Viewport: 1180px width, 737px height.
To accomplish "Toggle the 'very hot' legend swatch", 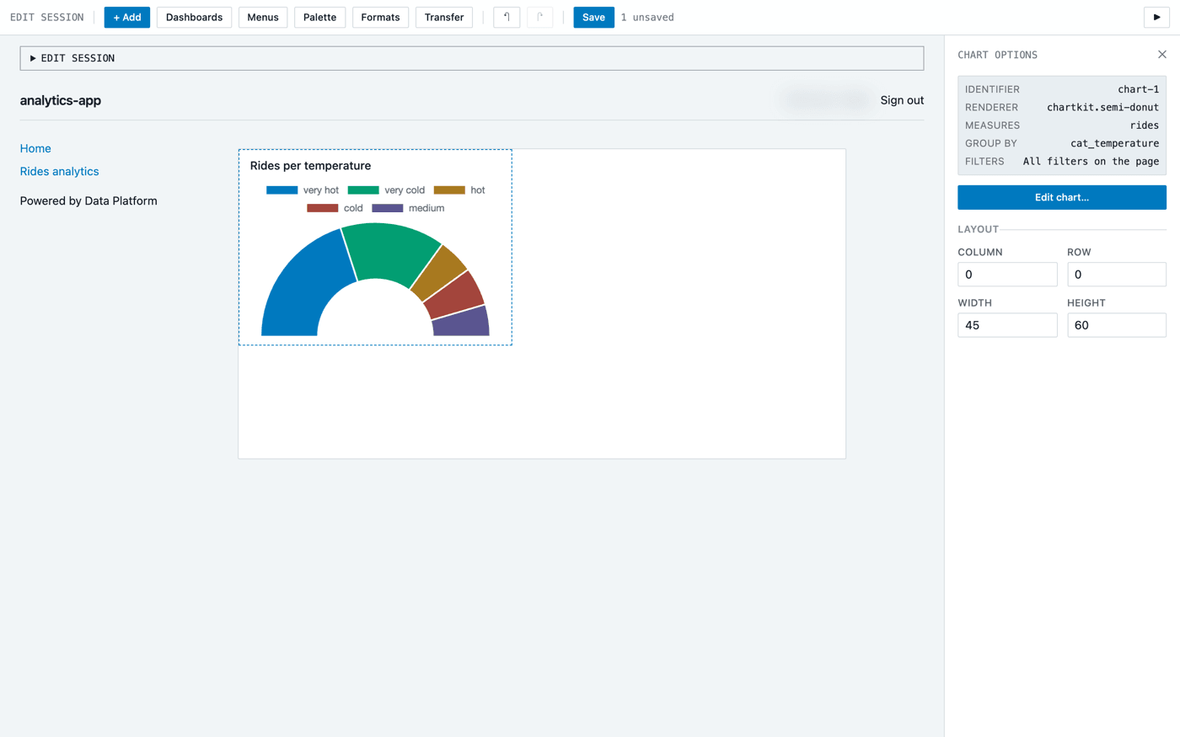I will (282, 190).
